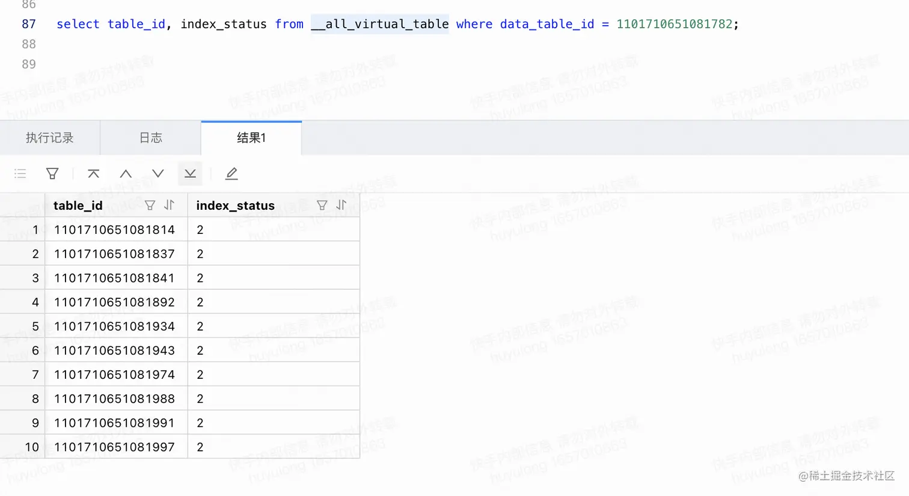Click line number 89 in editor gutter
Image resolution: width=909 pixels, height=496 pixels.
[x=29, y=64]
